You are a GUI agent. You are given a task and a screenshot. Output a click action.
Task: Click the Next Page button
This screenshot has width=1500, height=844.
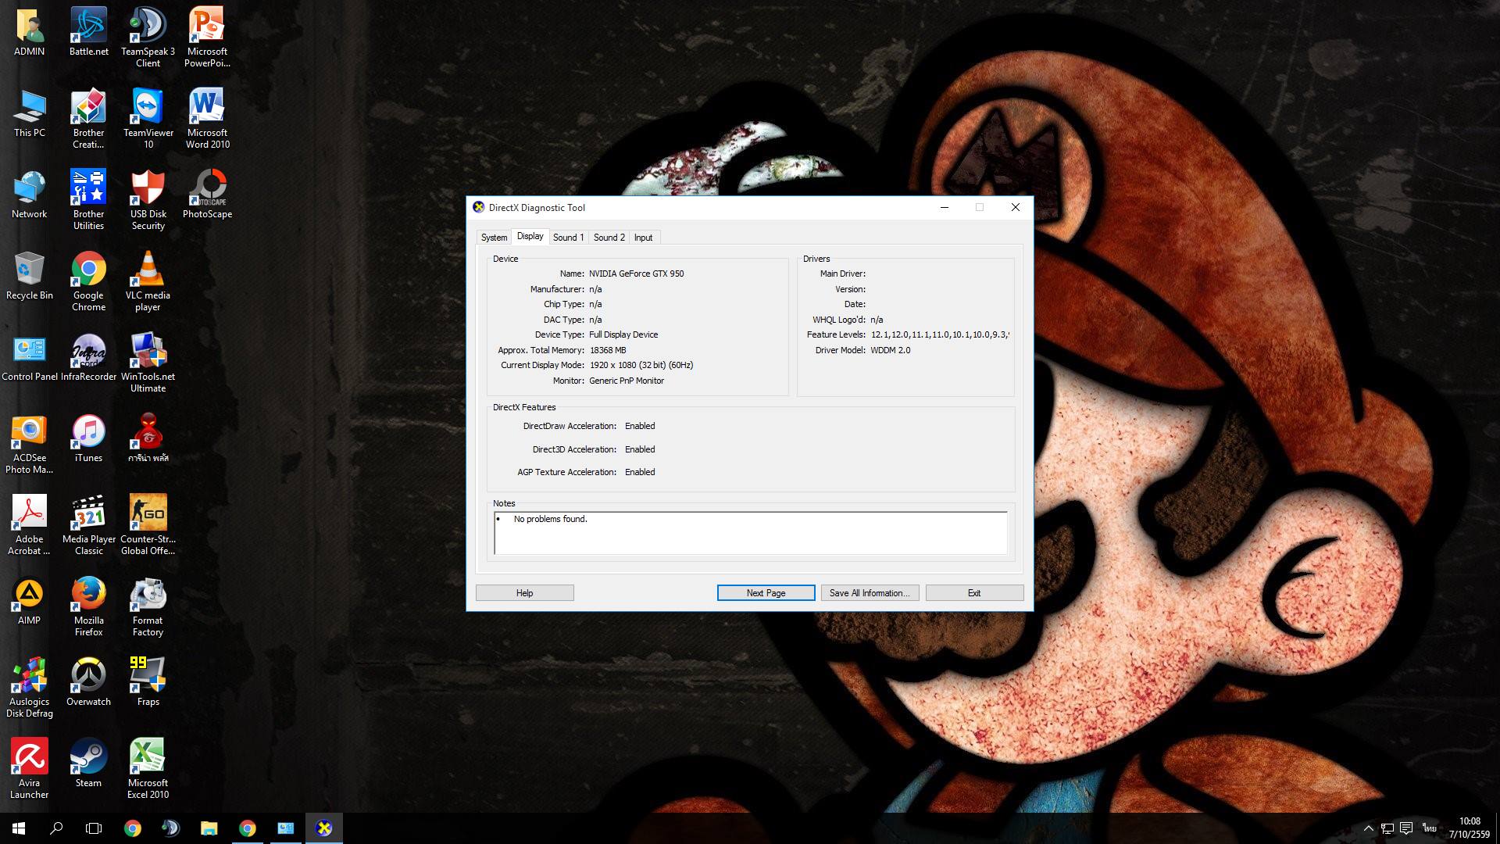coord(766,593)
